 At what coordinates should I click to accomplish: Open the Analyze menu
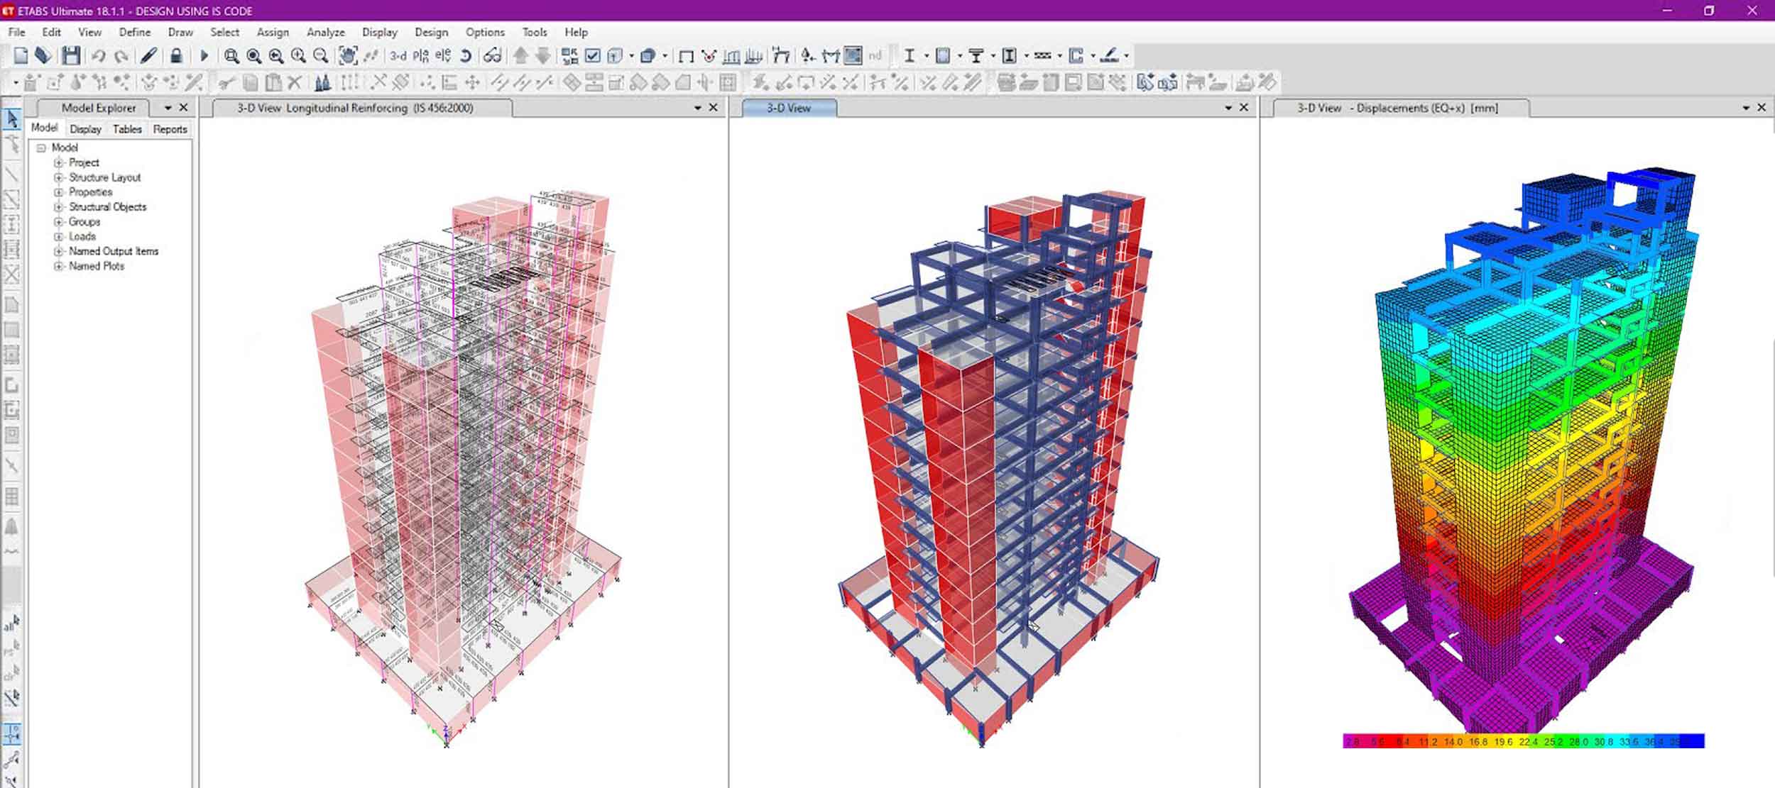tap(325, 32)
